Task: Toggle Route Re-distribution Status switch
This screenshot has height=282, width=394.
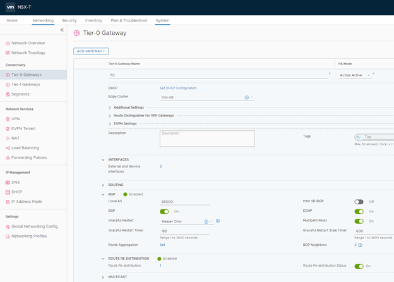Action: point(359,266)
